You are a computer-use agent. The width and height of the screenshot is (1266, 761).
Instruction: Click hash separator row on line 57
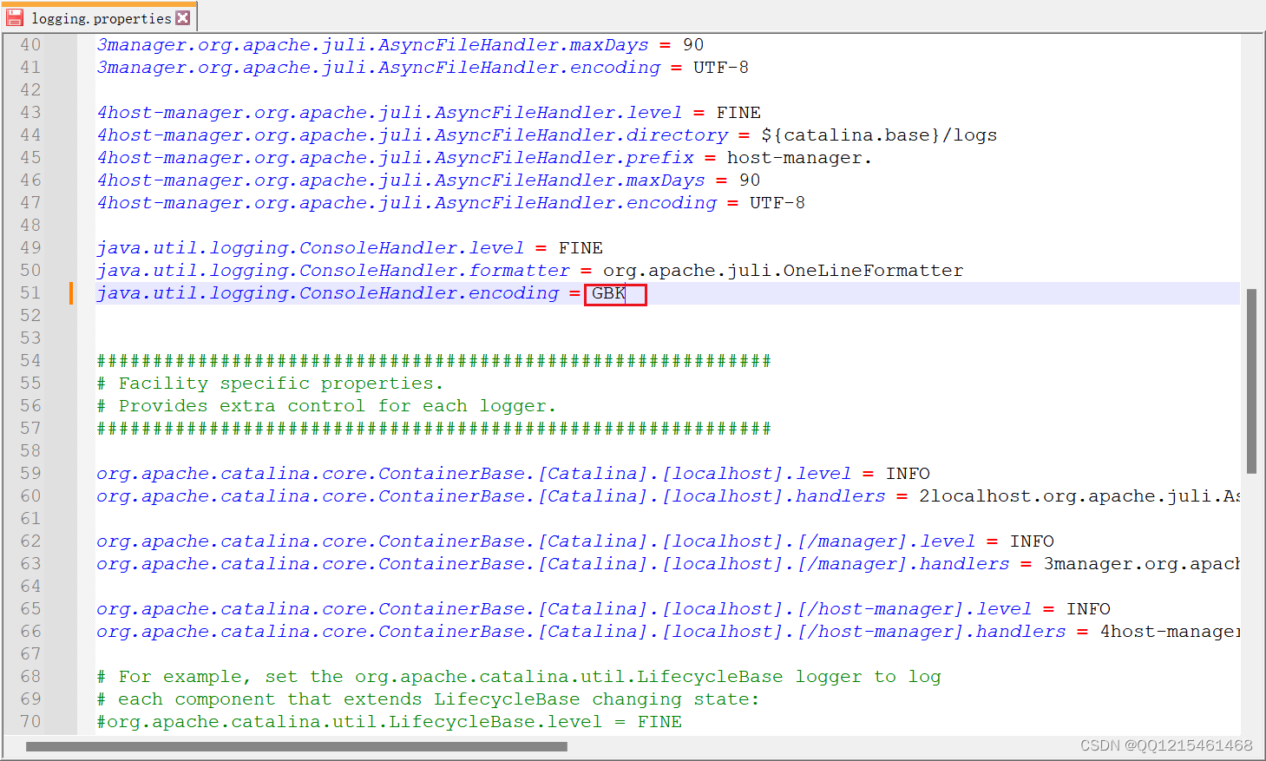point(434,429)
